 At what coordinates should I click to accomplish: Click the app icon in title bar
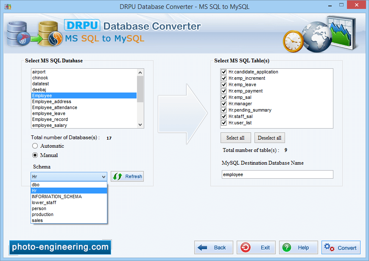point(8,6)
